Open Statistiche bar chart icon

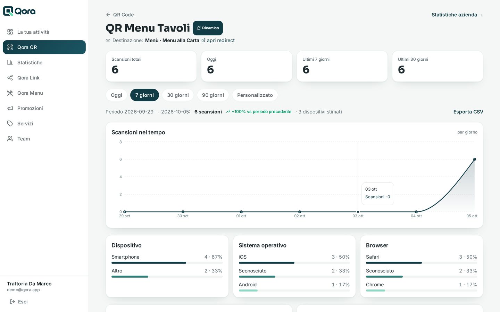[x=10, y=62]
